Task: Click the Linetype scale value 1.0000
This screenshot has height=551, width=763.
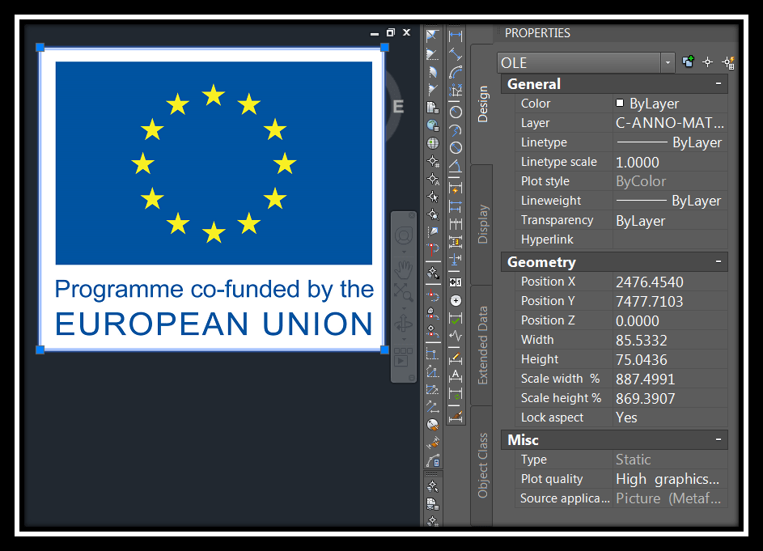Action: point(670,162)
